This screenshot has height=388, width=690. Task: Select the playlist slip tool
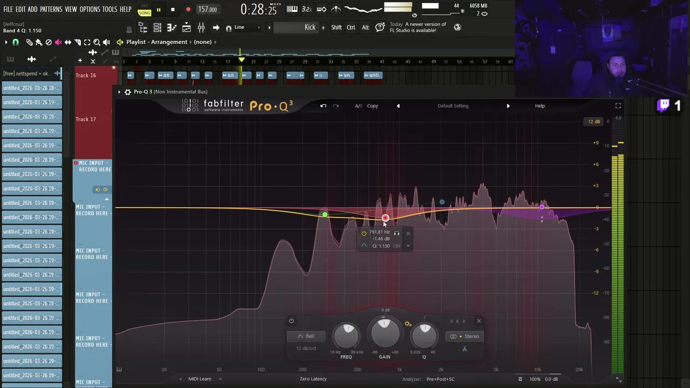68,42
